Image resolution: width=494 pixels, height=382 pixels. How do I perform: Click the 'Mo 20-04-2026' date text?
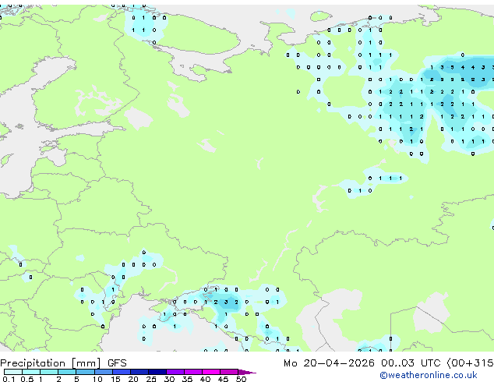329,363
